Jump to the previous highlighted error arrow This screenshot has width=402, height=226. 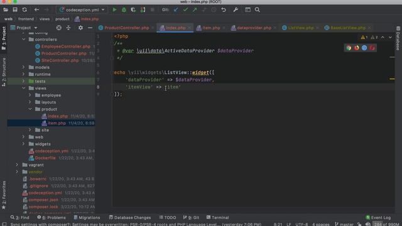pyautogui.click(x=383, y=38)
